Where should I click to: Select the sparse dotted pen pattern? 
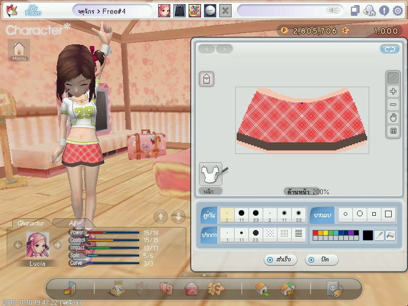point(270,235)
